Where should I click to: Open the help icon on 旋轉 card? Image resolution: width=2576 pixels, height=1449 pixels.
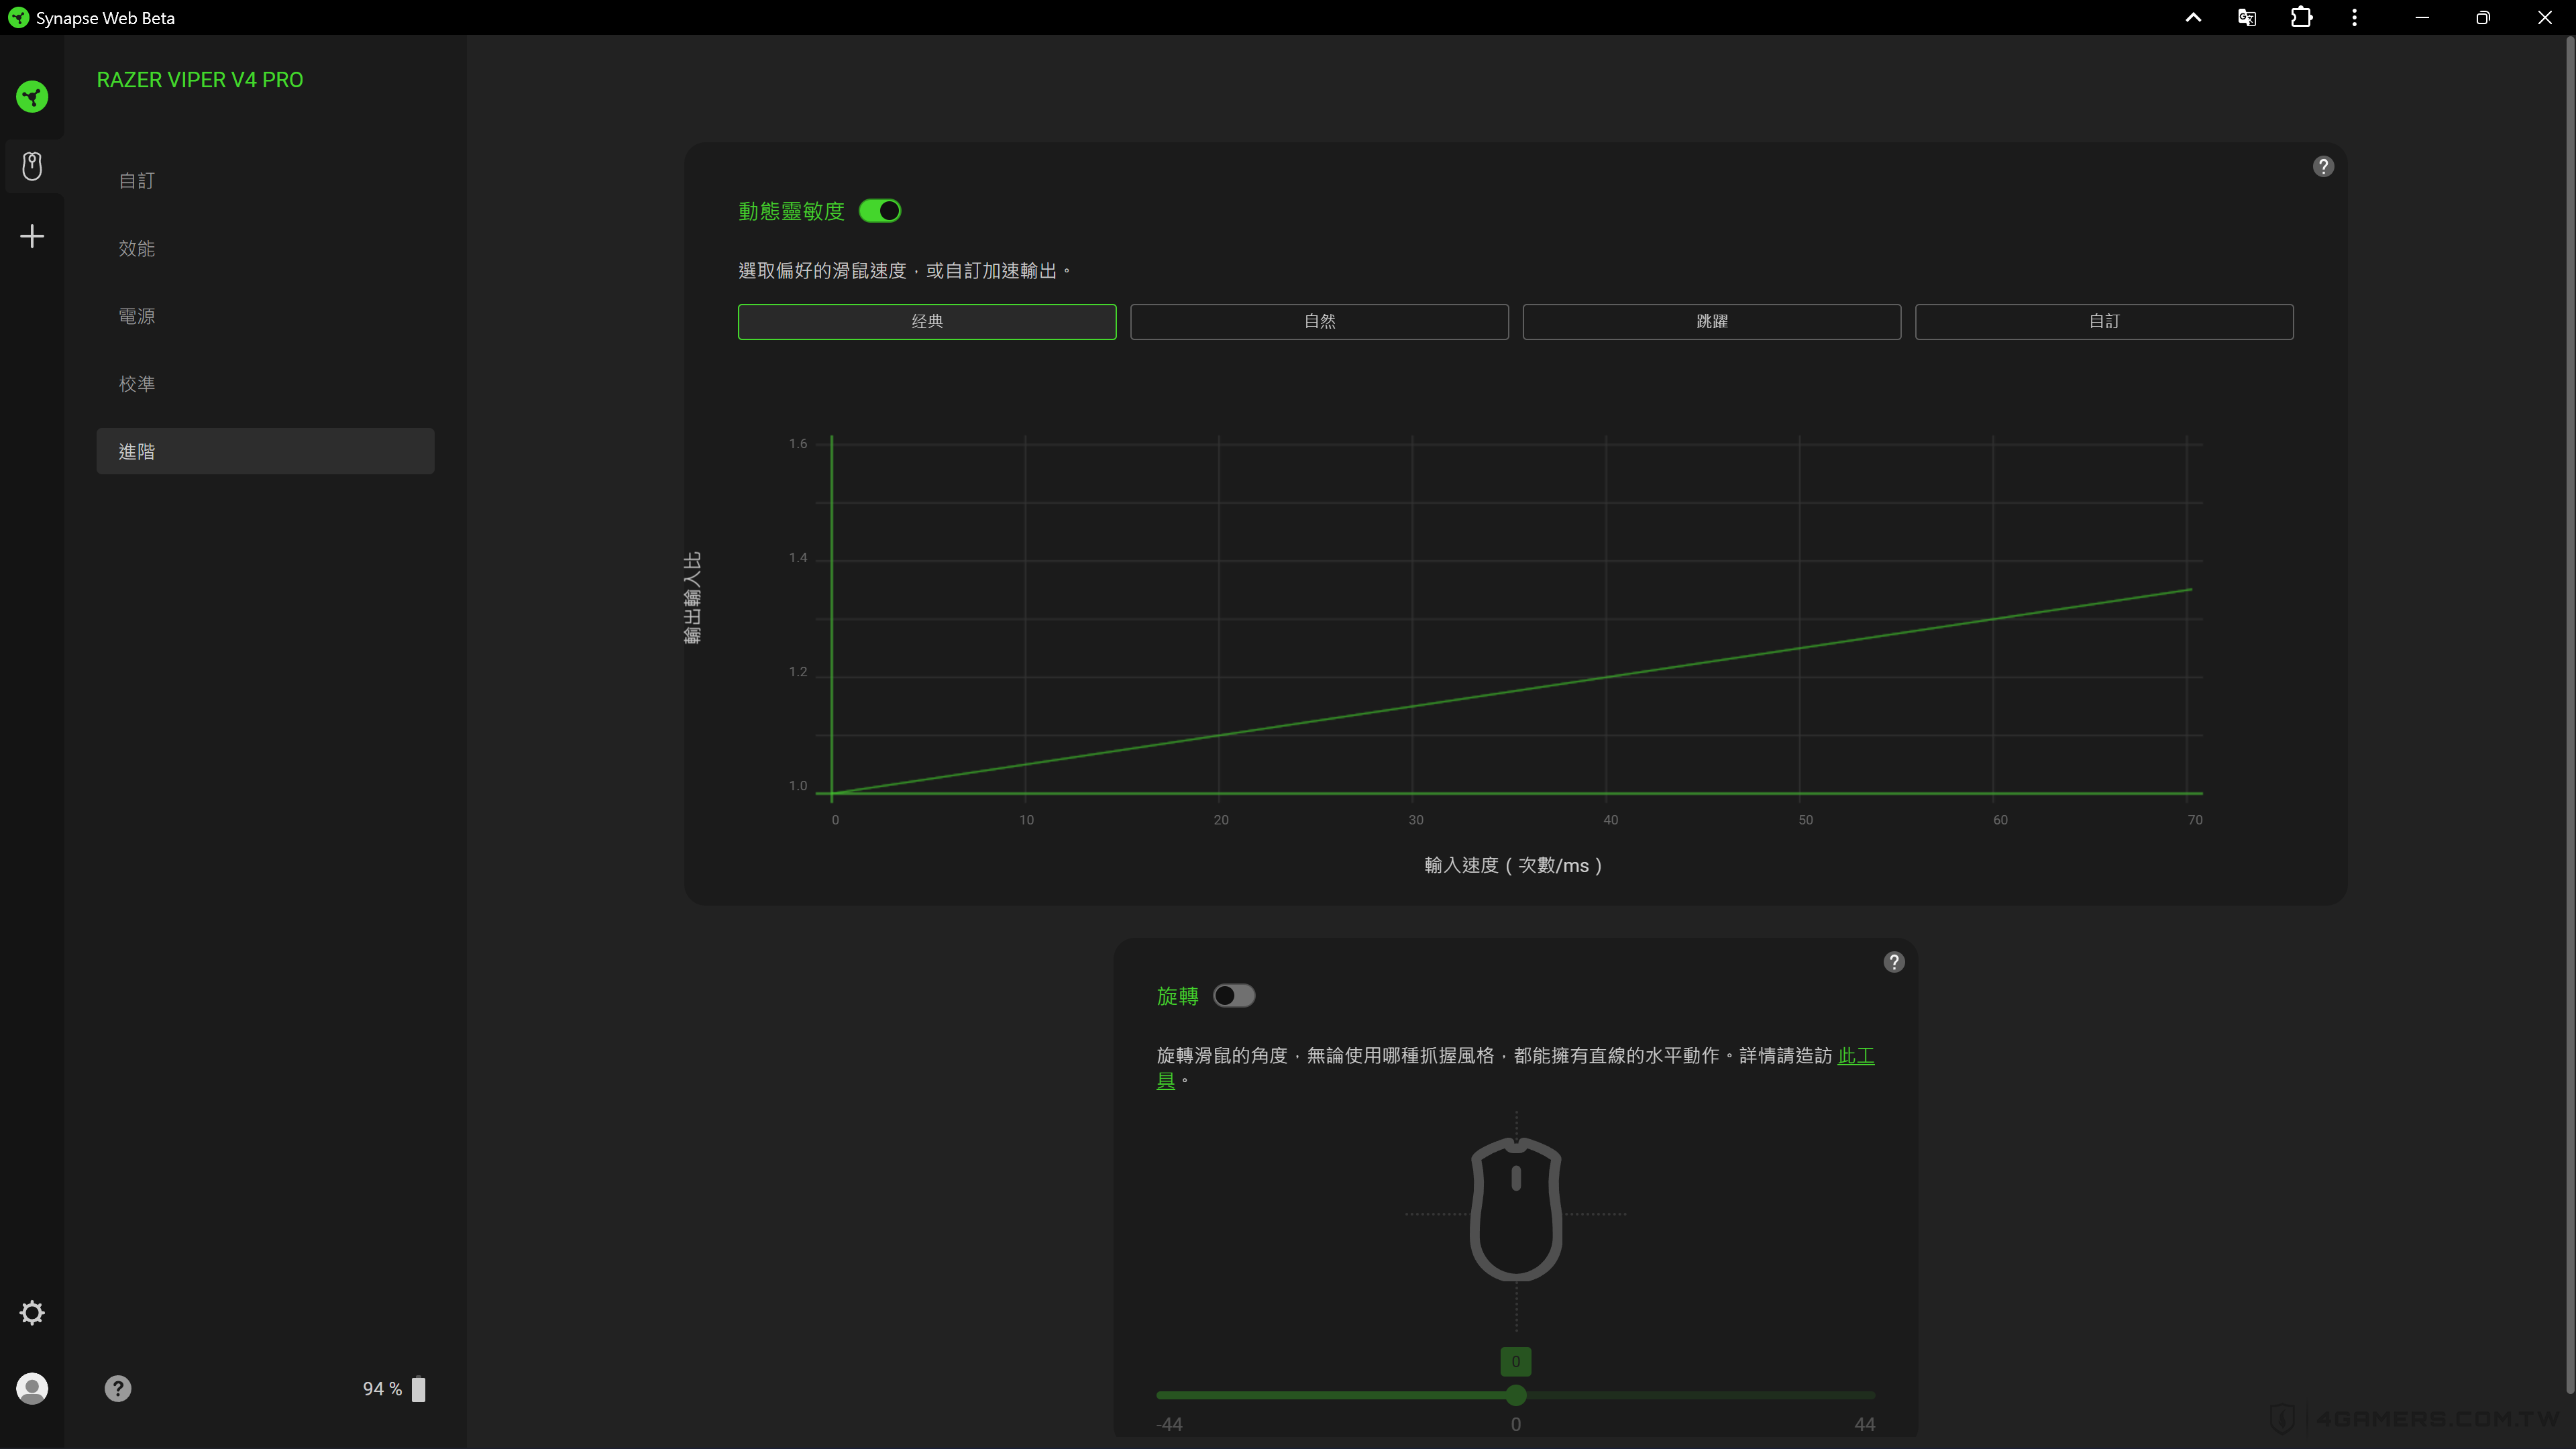point(1894,962)
